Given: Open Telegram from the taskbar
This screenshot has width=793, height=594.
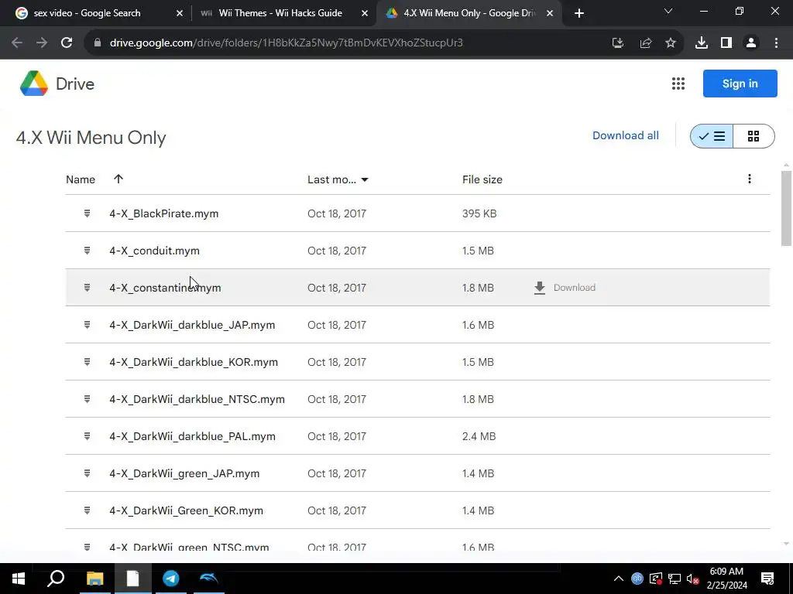Looking at the screenshot, I should tap(171, 579).
